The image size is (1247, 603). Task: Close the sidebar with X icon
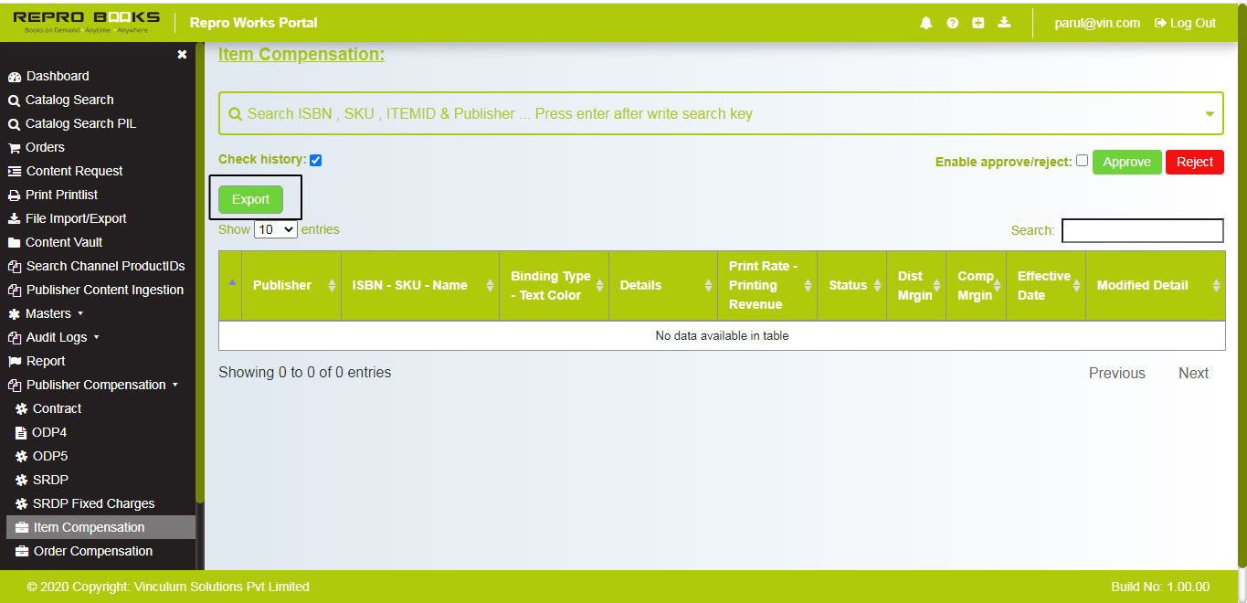[182, 55]
